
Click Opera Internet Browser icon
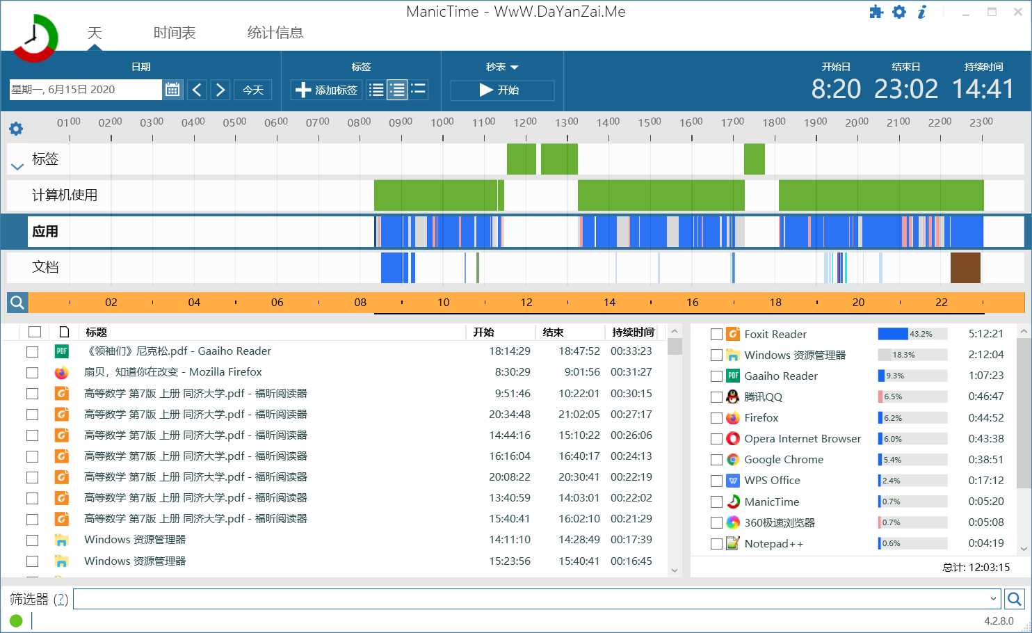click(733, 439)
